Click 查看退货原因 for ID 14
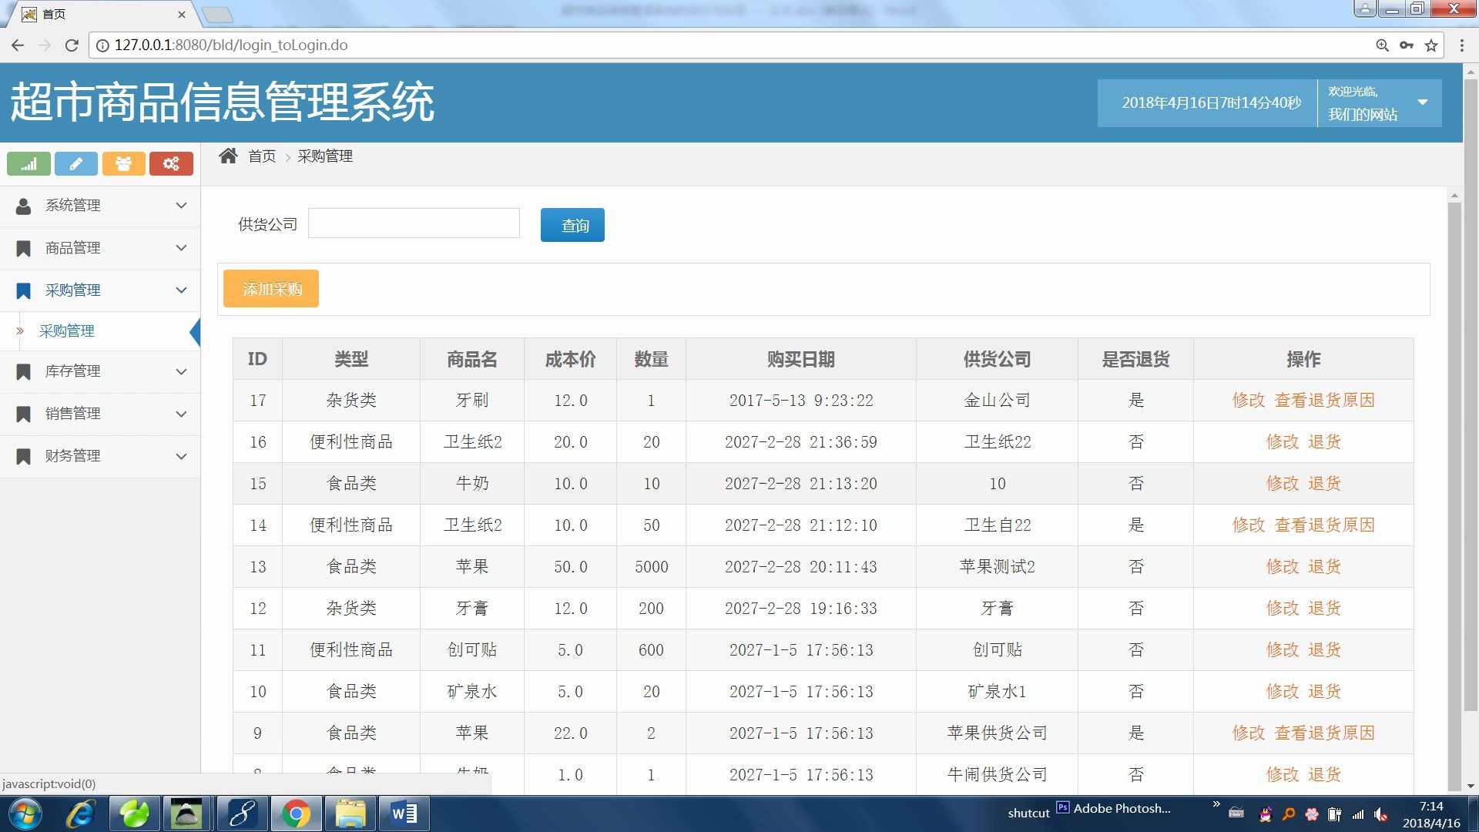This screenshot has height=832, width=1479. (x=1325, y=525)
